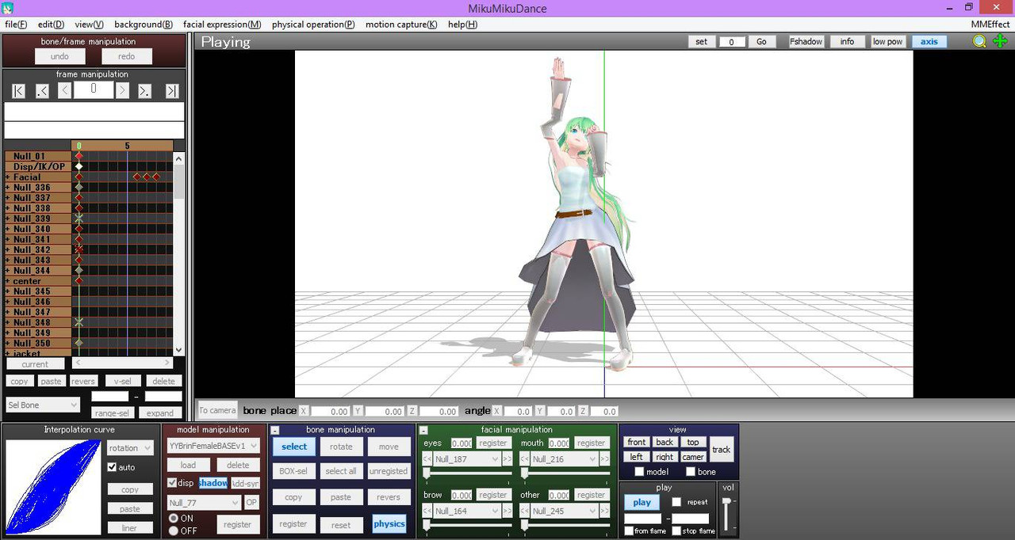
Task: Open the other Null_245 dropdown
Action: 565,511
